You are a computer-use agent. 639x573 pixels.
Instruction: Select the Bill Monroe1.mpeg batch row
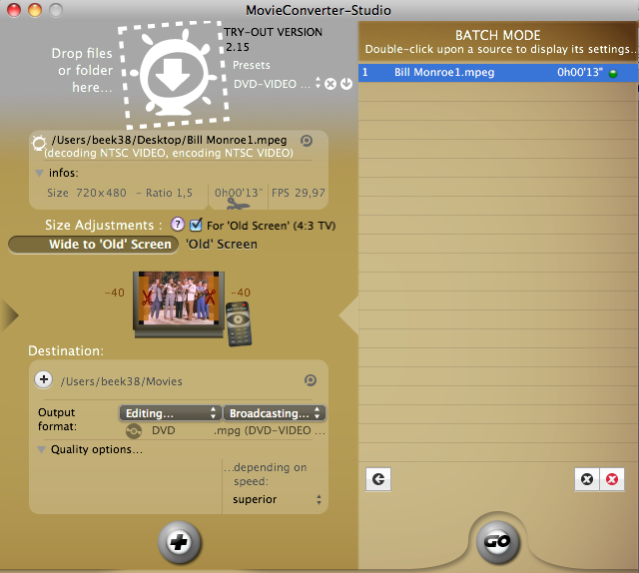498,73
